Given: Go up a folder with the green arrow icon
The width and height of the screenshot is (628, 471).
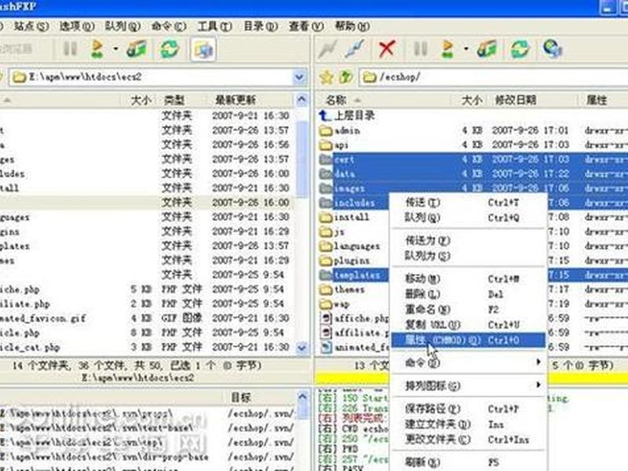Looking at the screenshot, I should 345,77.
